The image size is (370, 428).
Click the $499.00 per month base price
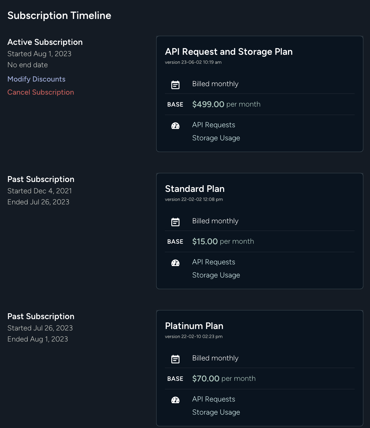(226, 104)
